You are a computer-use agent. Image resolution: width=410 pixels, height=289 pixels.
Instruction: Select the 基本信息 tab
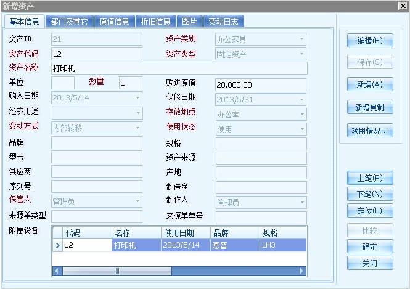24,22
